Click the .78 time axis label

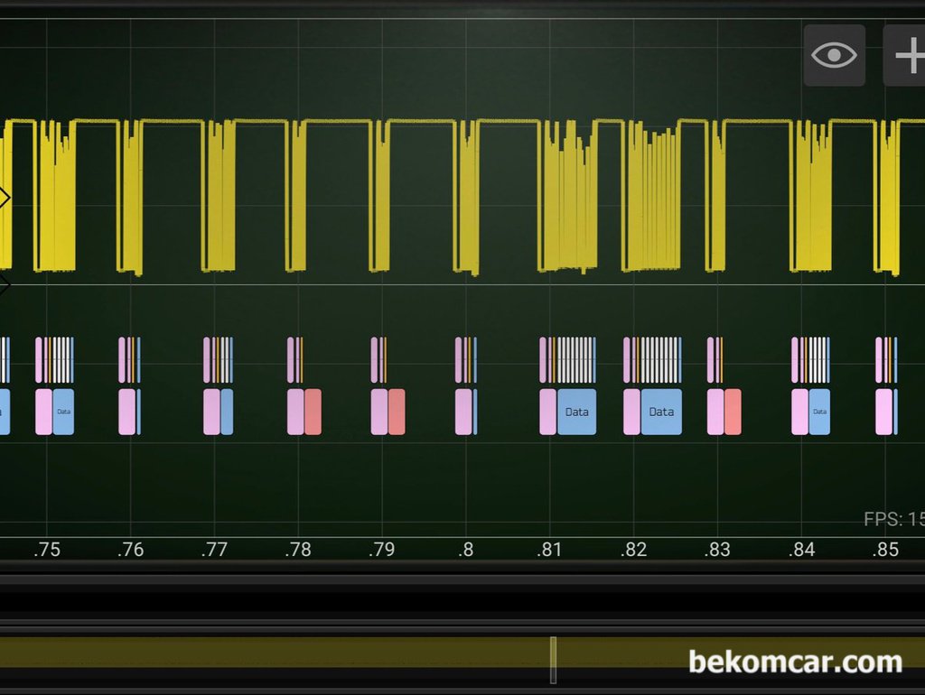pyautogui.click(x=298, y=550)
